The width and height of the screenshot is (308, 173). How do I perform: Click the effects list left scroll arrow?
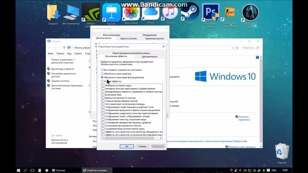point(103,138)
